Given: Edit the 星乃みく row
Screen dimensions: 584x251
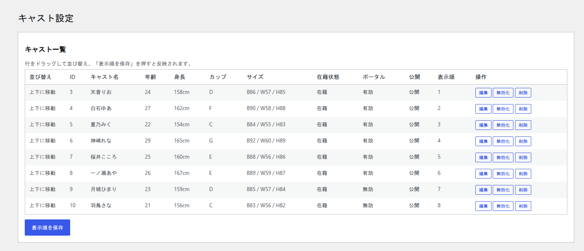Looking at the screenshot, I should click(x=483, y=125).
